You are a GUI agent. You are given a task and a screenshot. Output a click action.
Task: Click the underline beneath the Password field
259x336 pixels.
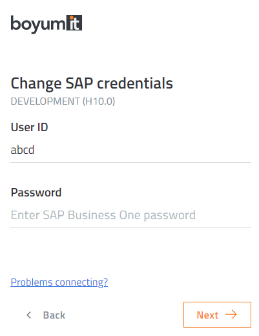[x=130, y=227]
